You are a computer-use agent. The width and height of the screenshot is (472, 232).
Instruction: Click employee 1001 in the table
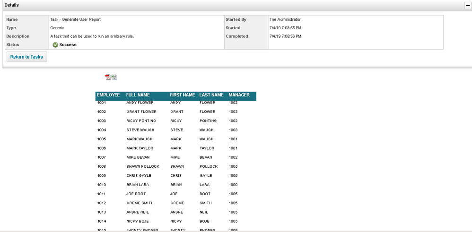(x=102, y=103)
